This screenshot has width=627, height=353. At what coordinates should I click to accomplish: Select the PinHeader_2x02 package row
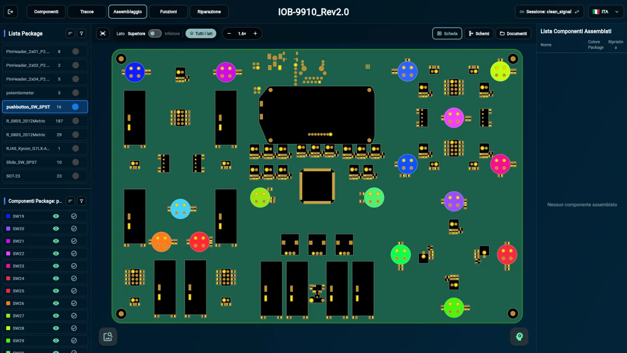pos(45,65)
